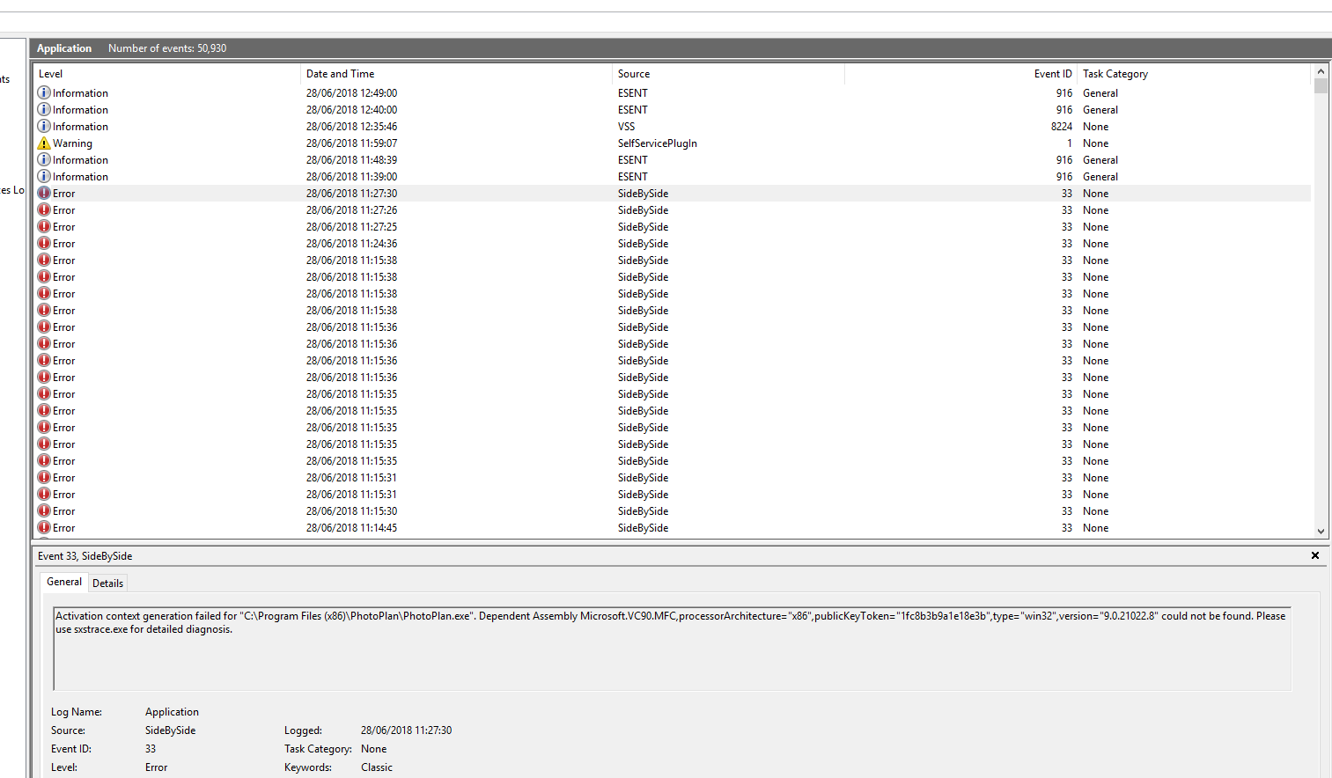1332x778 pixels.
Task: Close the Event 33 details pane
Action: (x=1315, y=555)
